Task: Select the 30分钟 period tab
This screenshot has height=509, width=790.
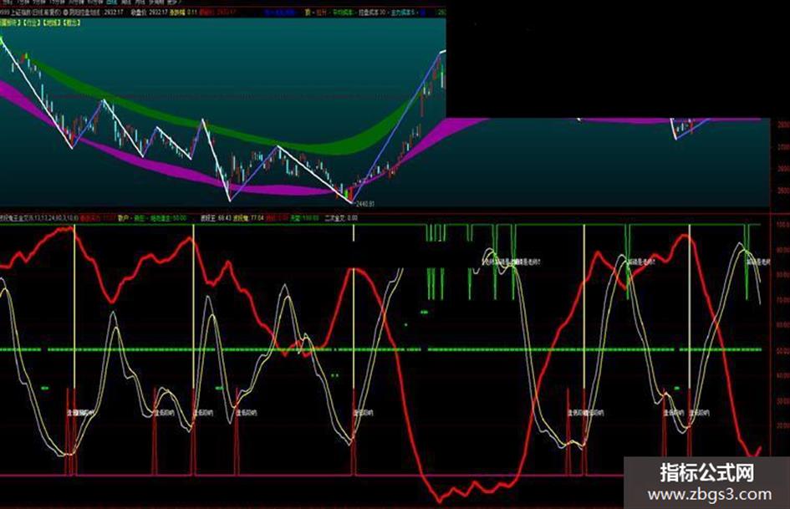Action: point(78,2)
